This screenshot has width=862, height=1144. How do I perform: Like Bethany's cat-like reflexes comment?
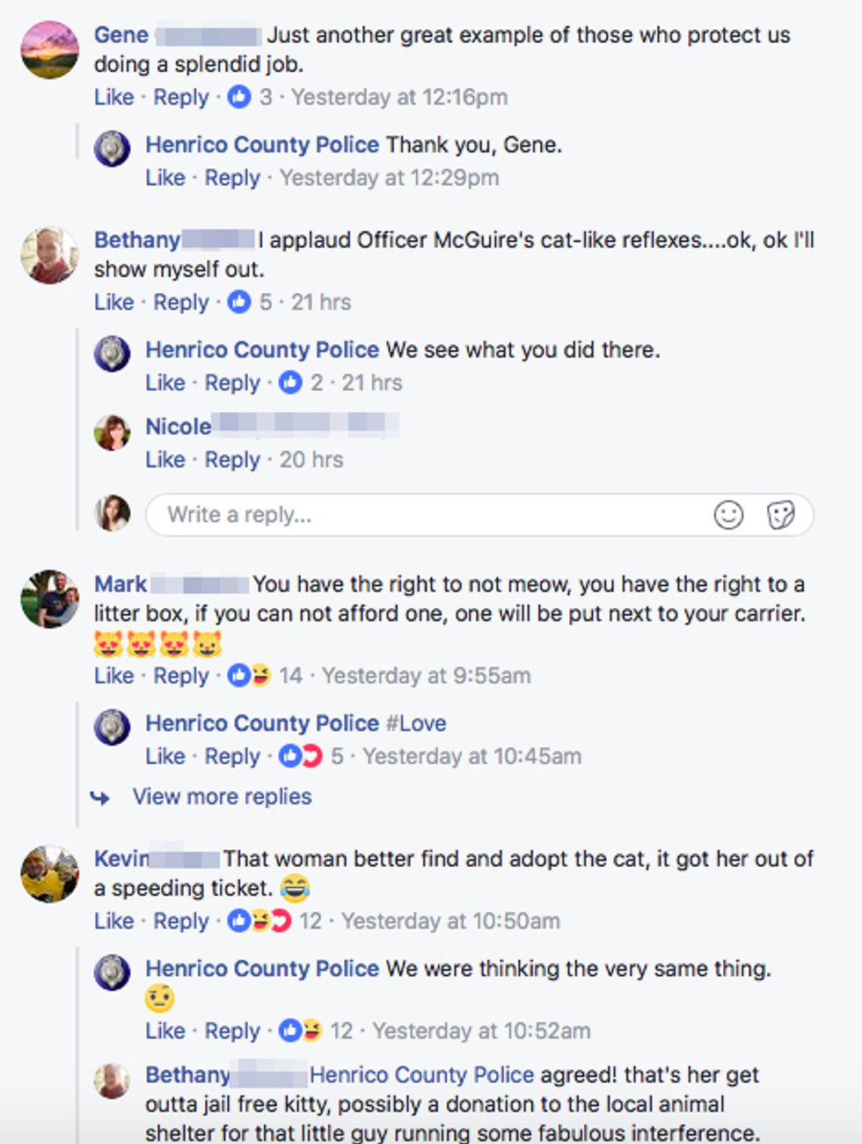click(113, 302)
